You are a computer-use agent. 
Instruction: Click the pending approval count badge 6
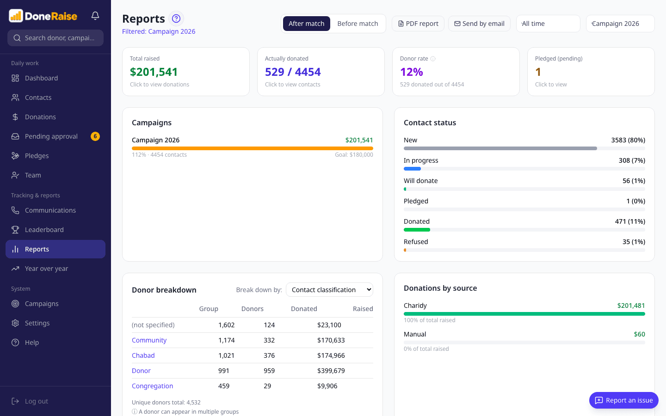95,136
